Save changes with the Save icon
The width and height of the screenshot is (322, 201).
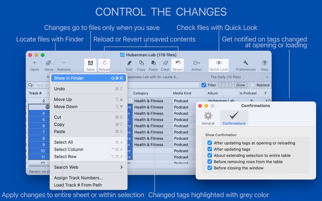tap(90, 63)
